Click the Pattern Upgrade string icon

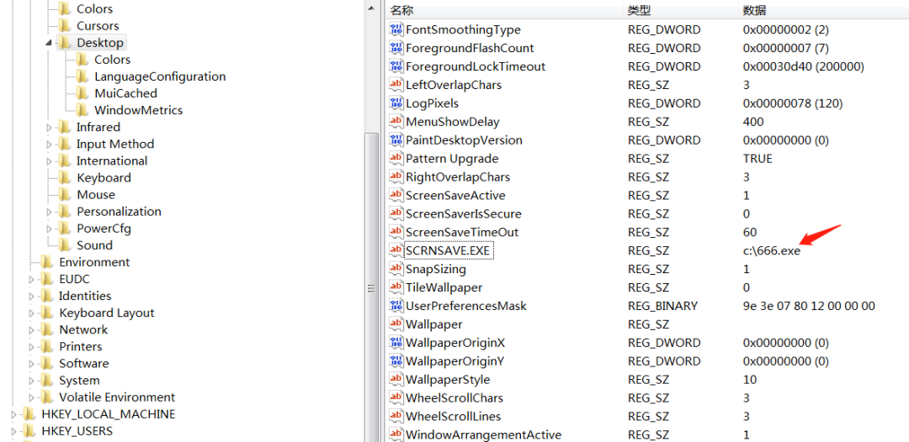pos(396,159)
